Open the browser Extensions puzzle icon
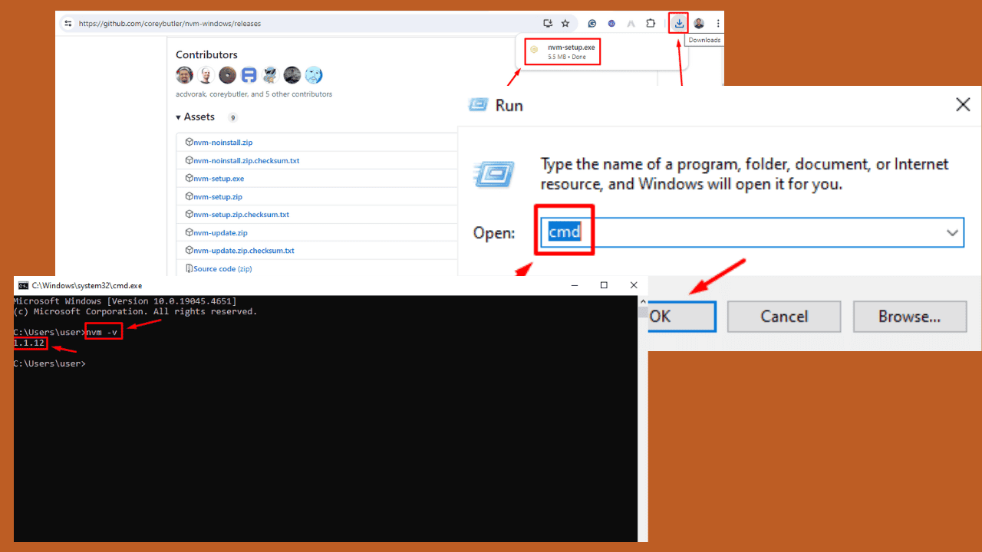 pos(651,23)
